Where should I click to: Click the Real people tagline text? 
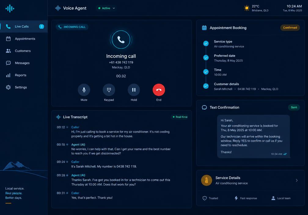pyautogui.click(x=14, y=193)
